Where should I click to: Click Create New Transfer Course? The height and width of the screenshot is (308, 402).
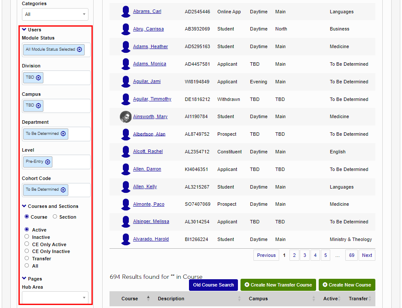click(x=278, y=285)
